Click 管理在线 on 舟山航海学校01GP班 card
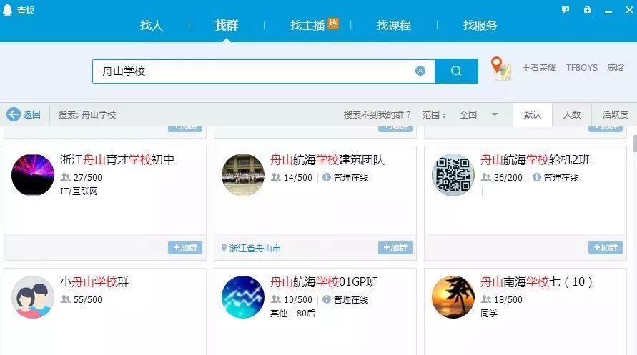 click(x=351, y=299)
